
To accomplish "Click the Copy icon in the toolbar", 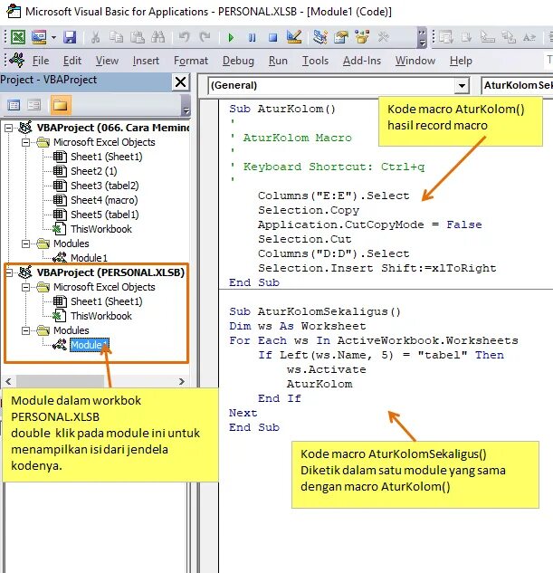I will 116,37.
